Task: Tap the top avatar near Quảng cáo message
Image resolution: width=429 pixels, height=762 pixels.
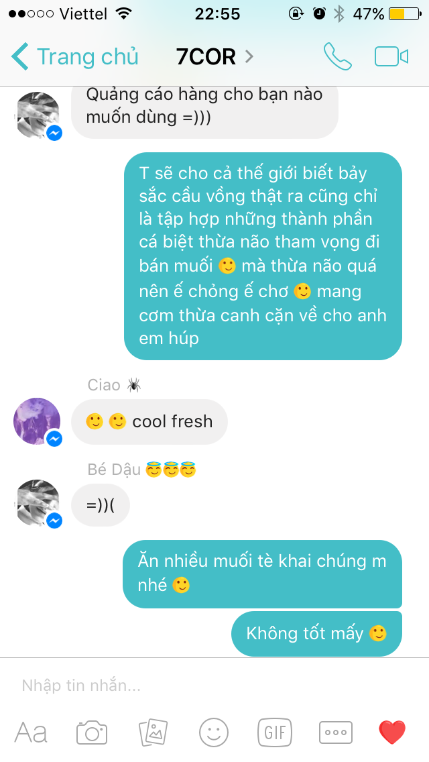Action: coord(38,115)
